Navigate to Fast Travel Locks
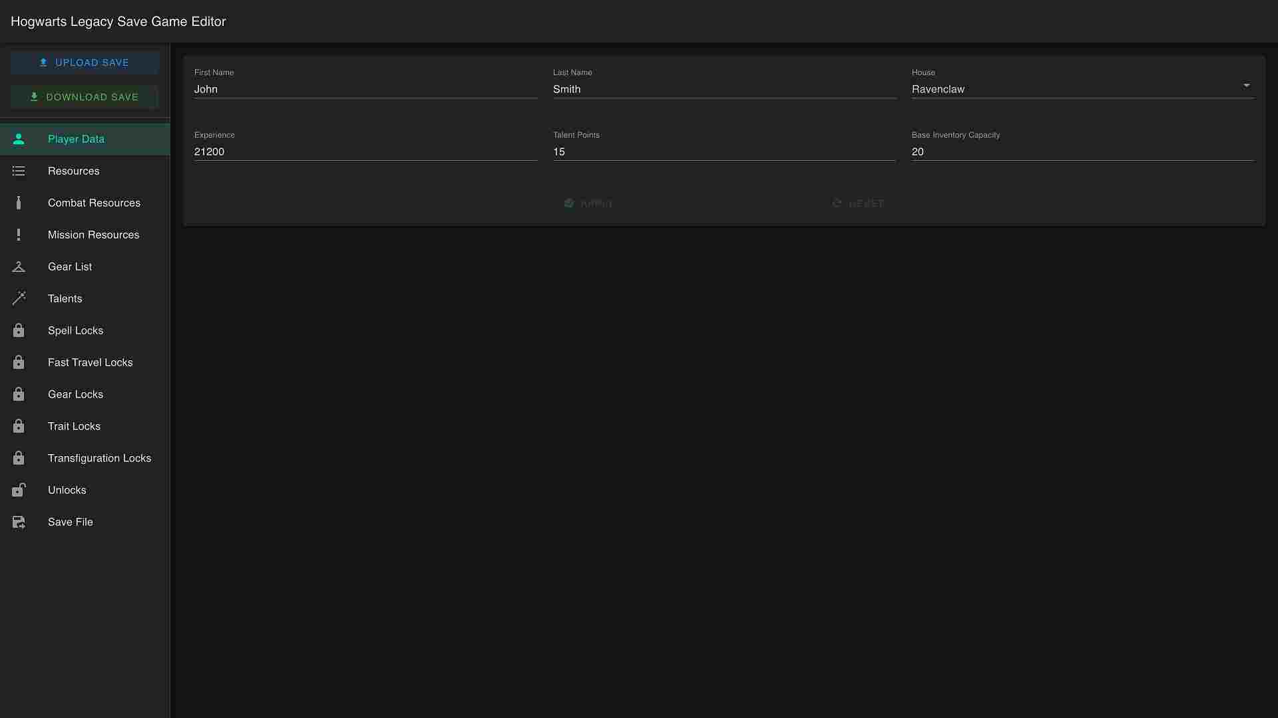Screen dimensions: 1278x718 85,362
